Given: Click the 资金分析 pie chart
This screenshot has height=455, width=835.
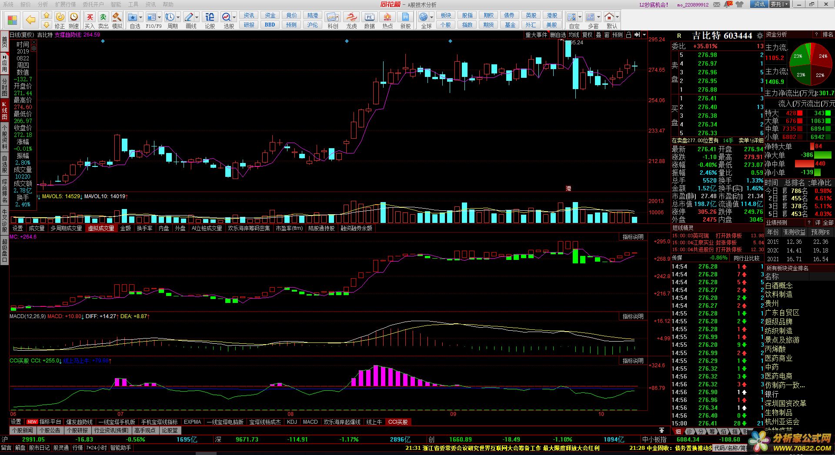Looking at the screenshot, I should point(810,64).
